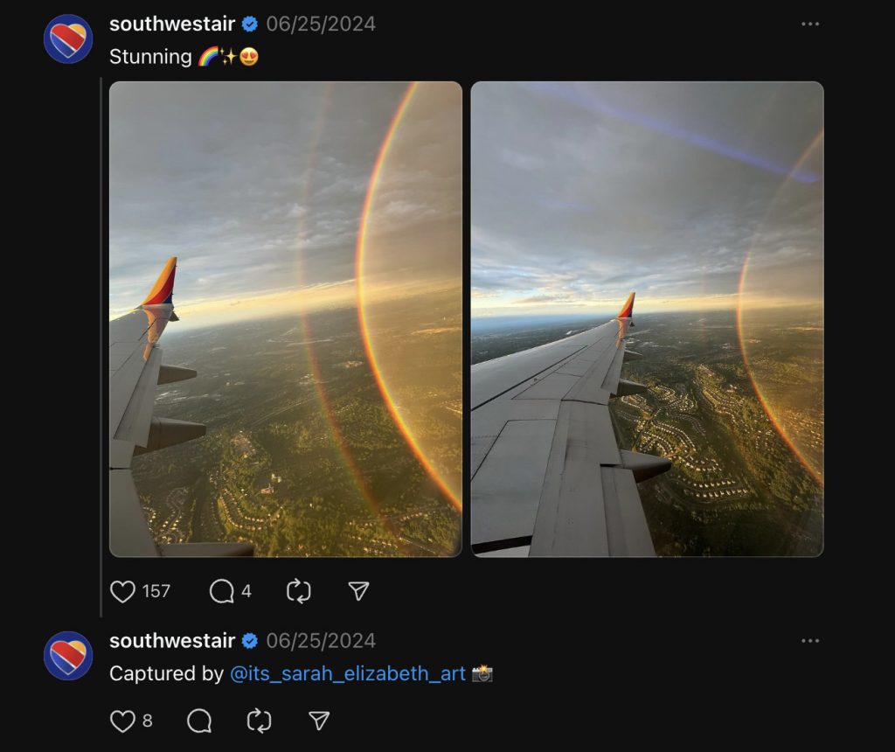Open southwestair username on the second post
Screen dimensions: 895x752
click(172, 641)
